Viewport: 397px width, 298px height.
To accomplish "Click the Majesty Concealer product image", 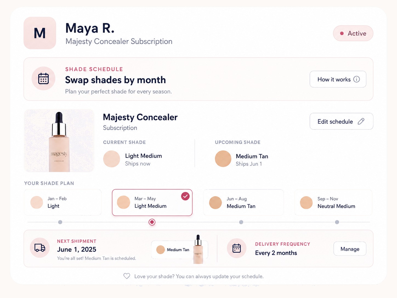I will click(59, 141).
